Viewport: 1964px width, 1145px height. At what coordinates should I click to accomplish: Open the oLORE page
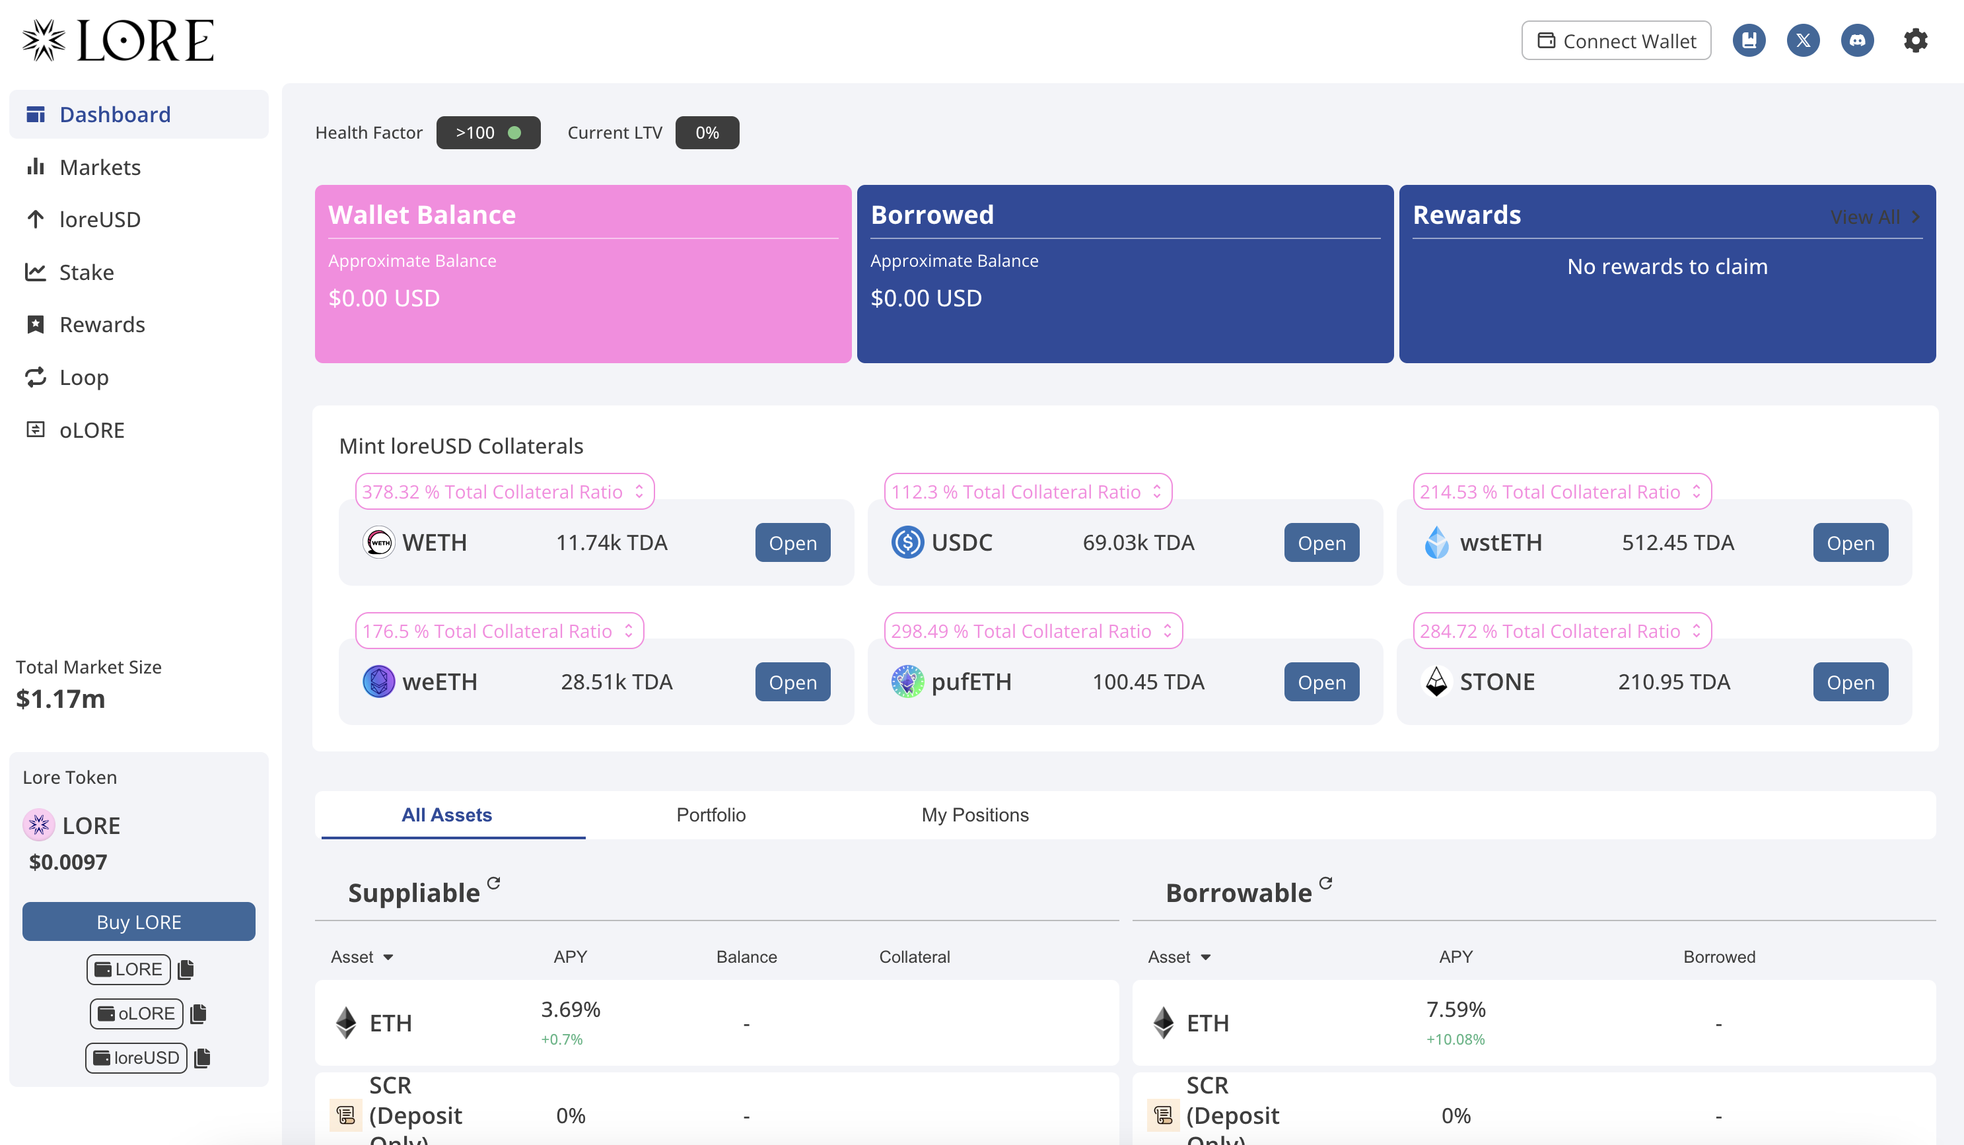coord(139,431)
